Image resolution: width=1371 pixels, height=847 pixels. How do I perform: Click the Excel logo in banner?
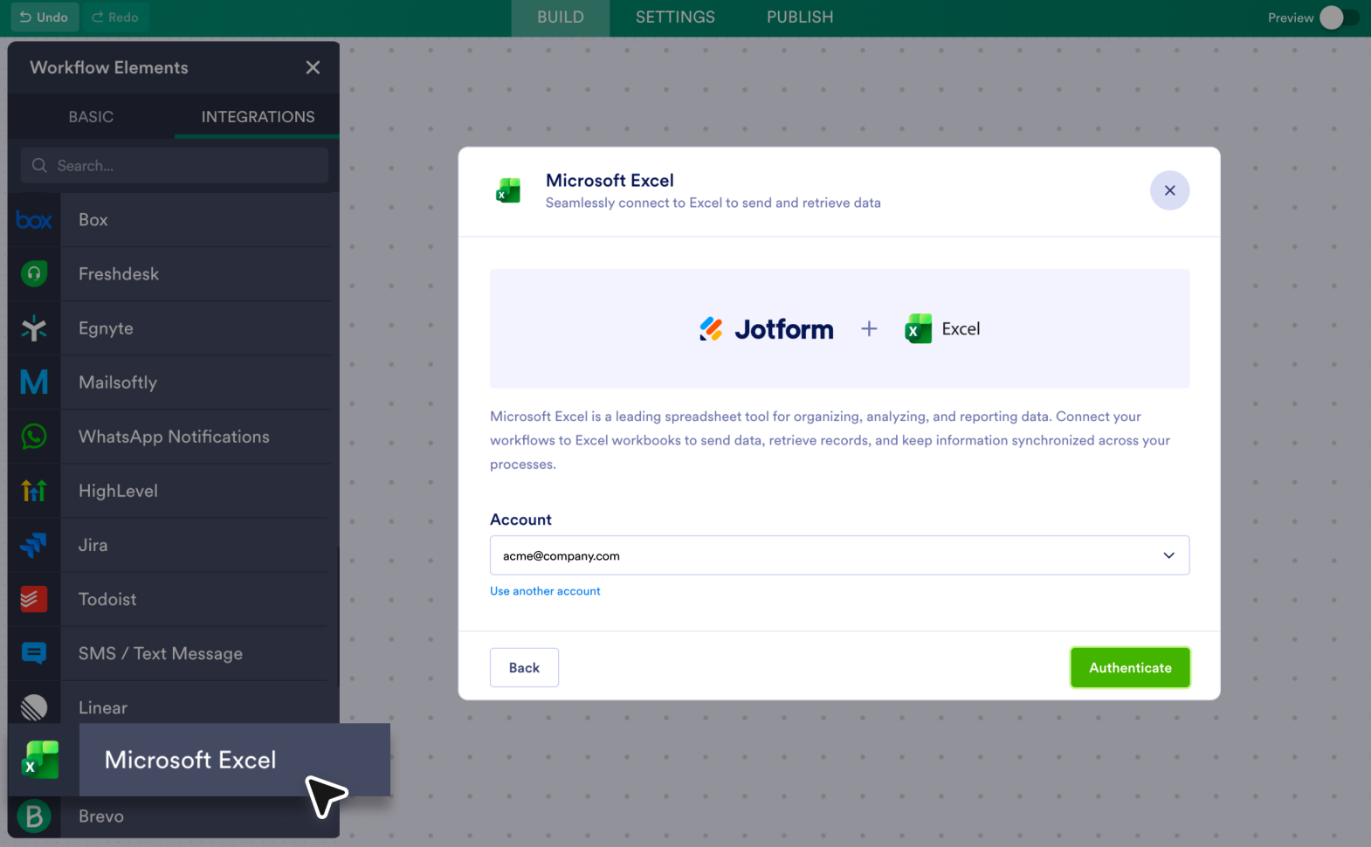pyautogui.click(x=943, y=329)
